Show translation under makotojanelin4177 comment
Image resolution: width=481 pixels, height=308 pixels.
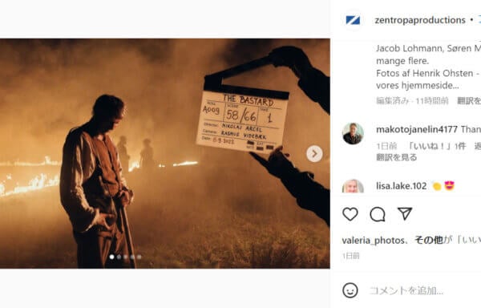[396, 157]
